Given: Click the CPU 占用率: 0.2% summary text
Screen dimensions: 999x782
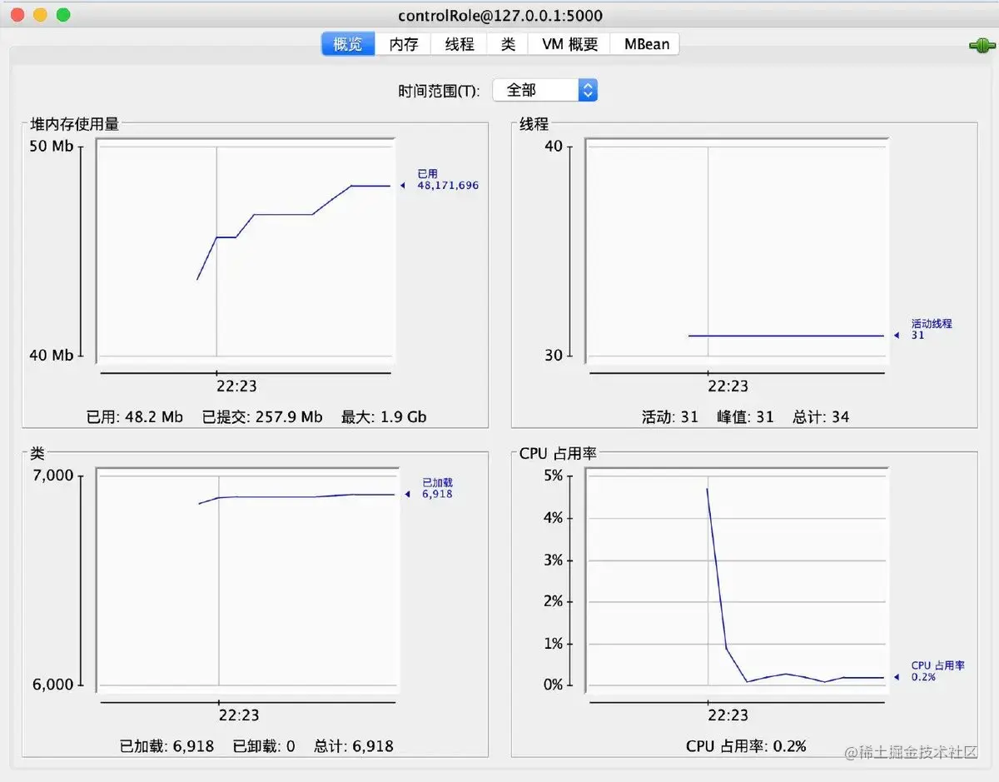Looking at the screenshot, I should coord(746,746).
